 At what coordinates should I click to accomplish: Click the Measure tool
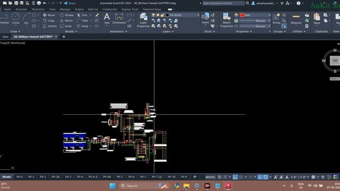[x=296, y=19]
